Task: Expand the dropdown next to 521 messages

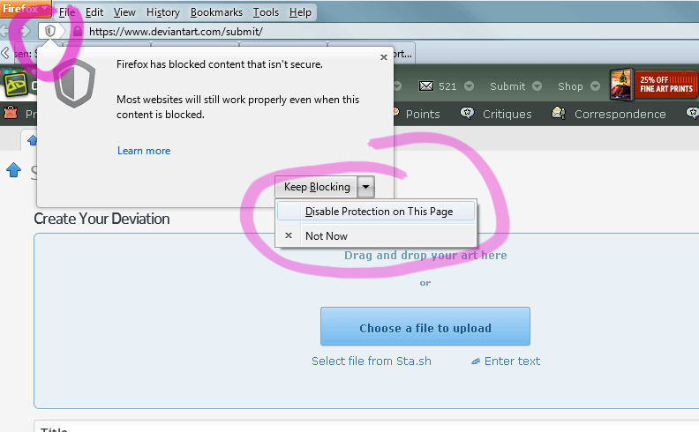Action: [x=469, y=86]
